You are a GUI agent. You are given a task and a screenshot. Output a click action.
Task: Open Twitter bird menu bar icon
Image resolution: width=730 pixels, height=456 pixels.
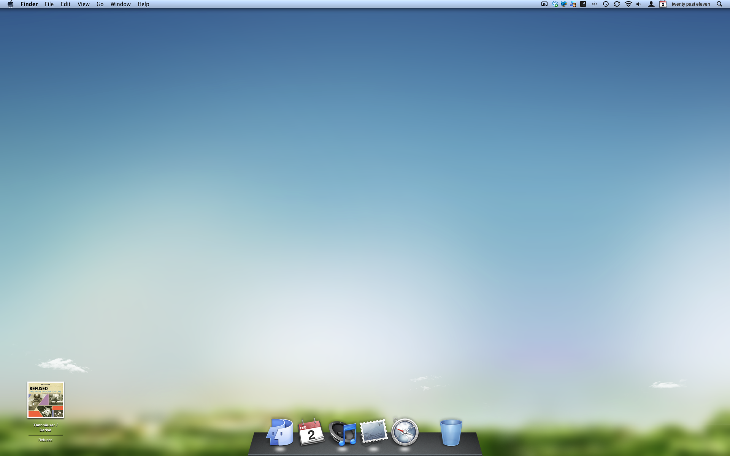(564, 4)
